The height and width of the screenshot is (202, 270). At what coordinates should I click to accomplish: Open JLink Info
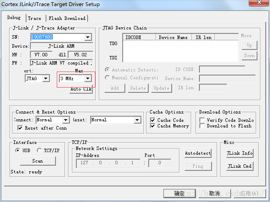pyautogui.click(x=240, y=153)
